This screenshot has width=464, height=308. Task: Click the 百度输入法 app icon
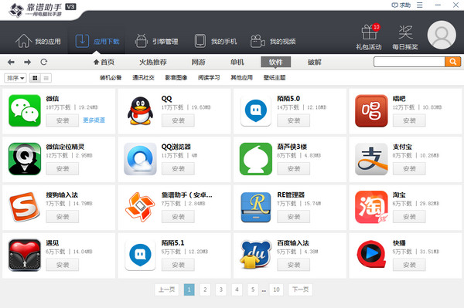click(256, 255)
